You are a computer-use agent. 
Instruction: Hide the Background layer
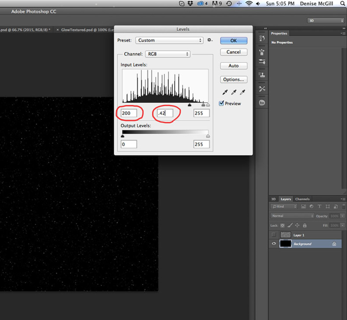click(274, 244)
